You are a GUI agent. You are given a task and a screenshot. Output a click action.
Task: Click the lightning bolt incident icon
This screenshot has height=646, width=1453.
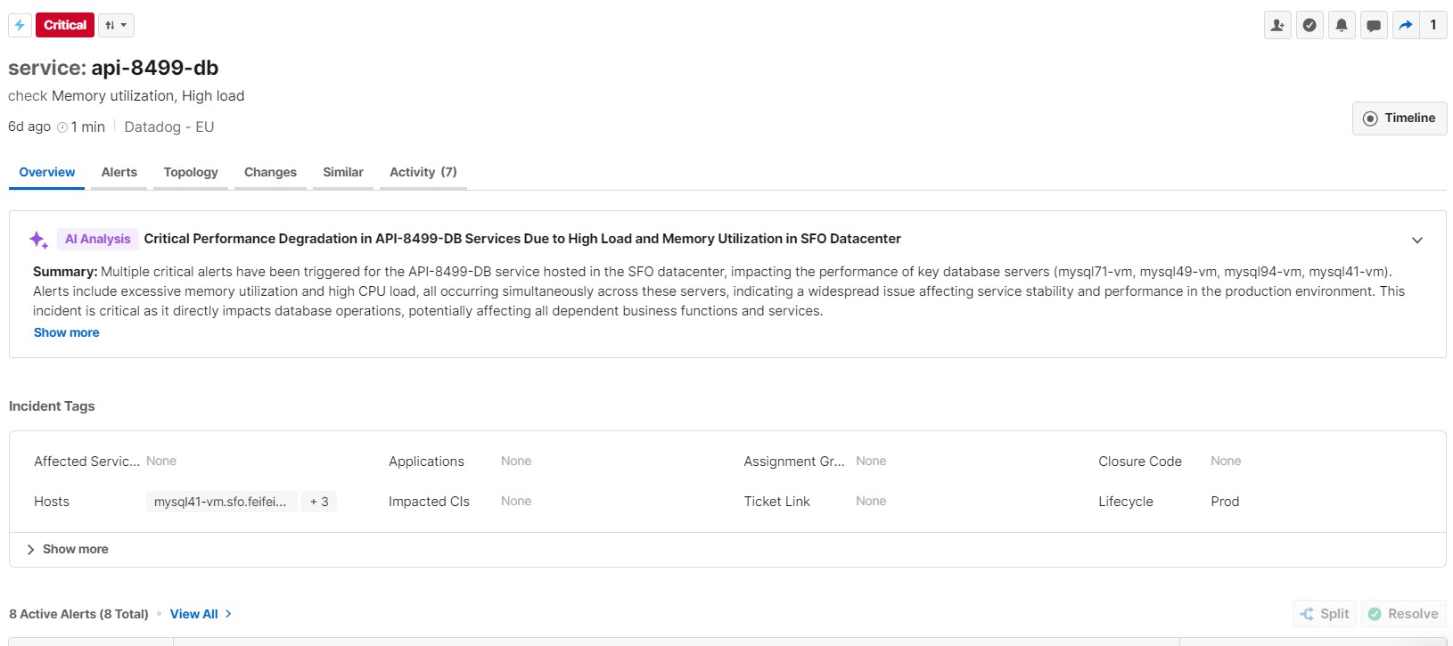click(x=19, y=25)
